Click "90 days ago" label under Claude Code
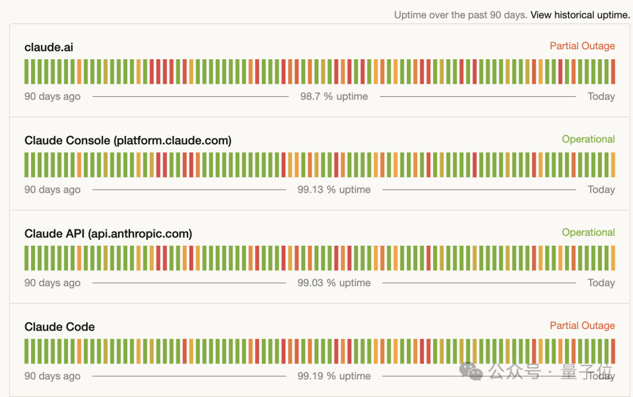This screenshot has width=633, height=397. pos(53,376)
